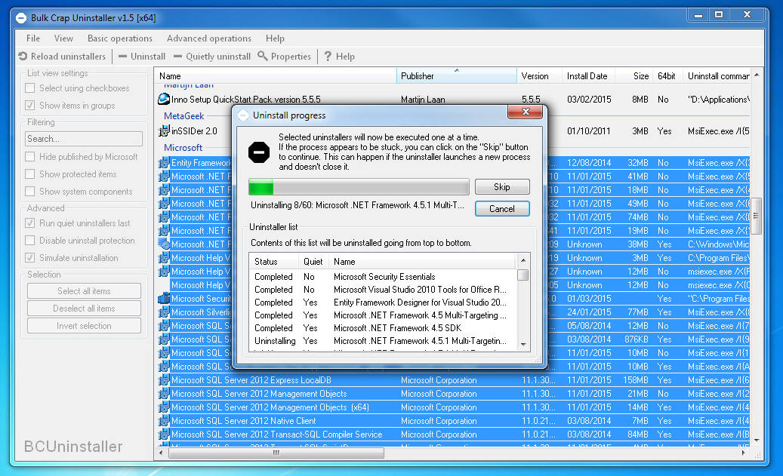Toggle the Hide published by Microsoft checkbox
Image resolution: width=783 pixels, height=476 pixels.
pyautogui.click(x=30, y=157)
